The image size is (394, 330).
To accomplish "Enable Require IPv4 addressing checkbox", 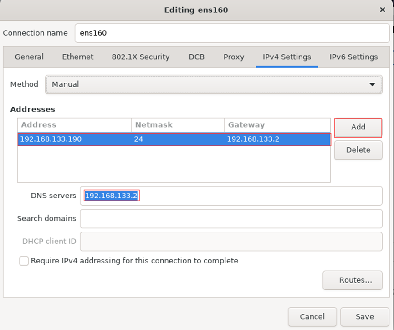I will (x=24, y=261).
